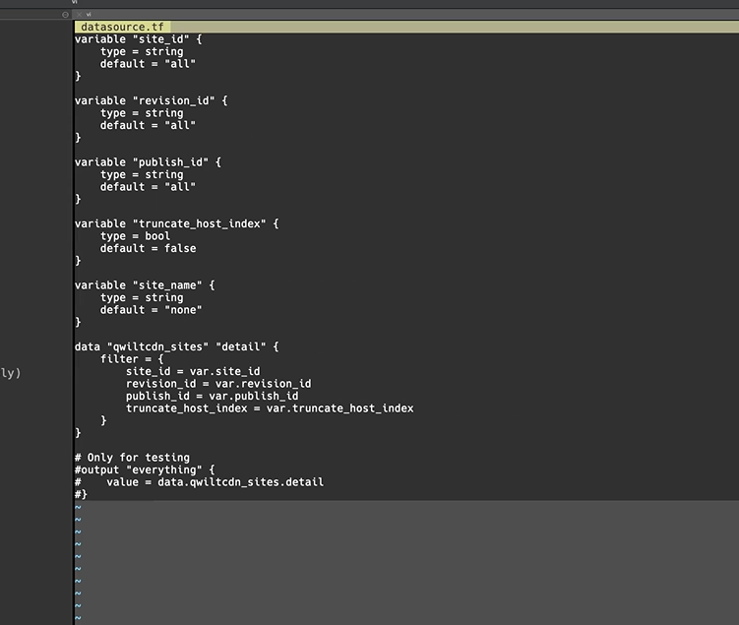
Task: Click the circular pane menu icon
Action: pyautogui.click(x=66, y=15)
